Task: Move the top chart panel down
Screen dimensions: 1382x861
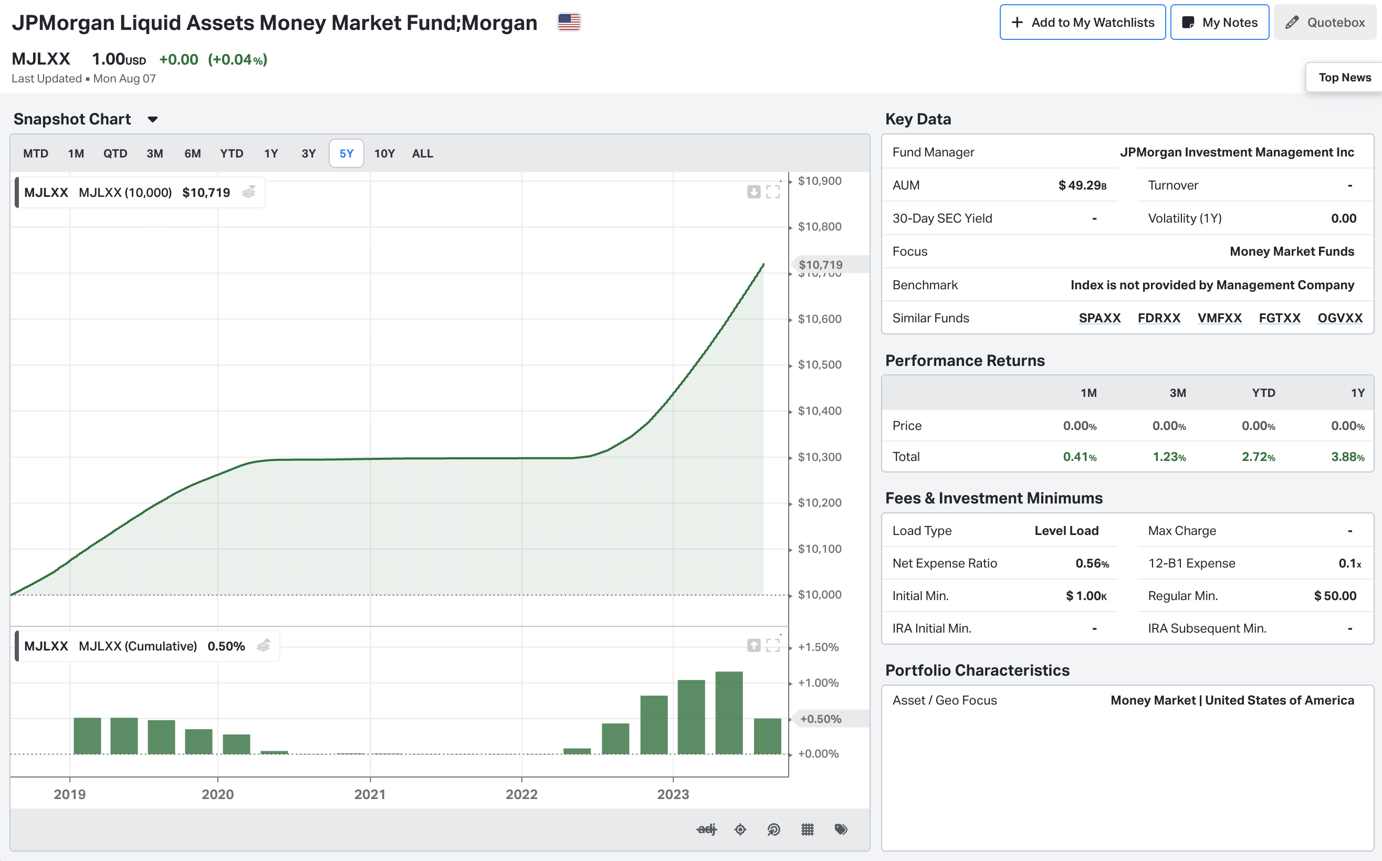Action: point(753,192)
